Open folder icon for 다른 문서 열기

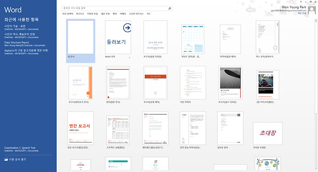(x=6, y=160)
